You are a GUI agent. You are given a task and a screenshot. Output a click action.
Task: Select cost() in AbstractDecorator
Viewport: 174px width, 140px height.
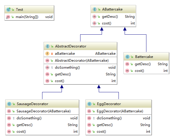pyautogui.click(x=60, y=81)
